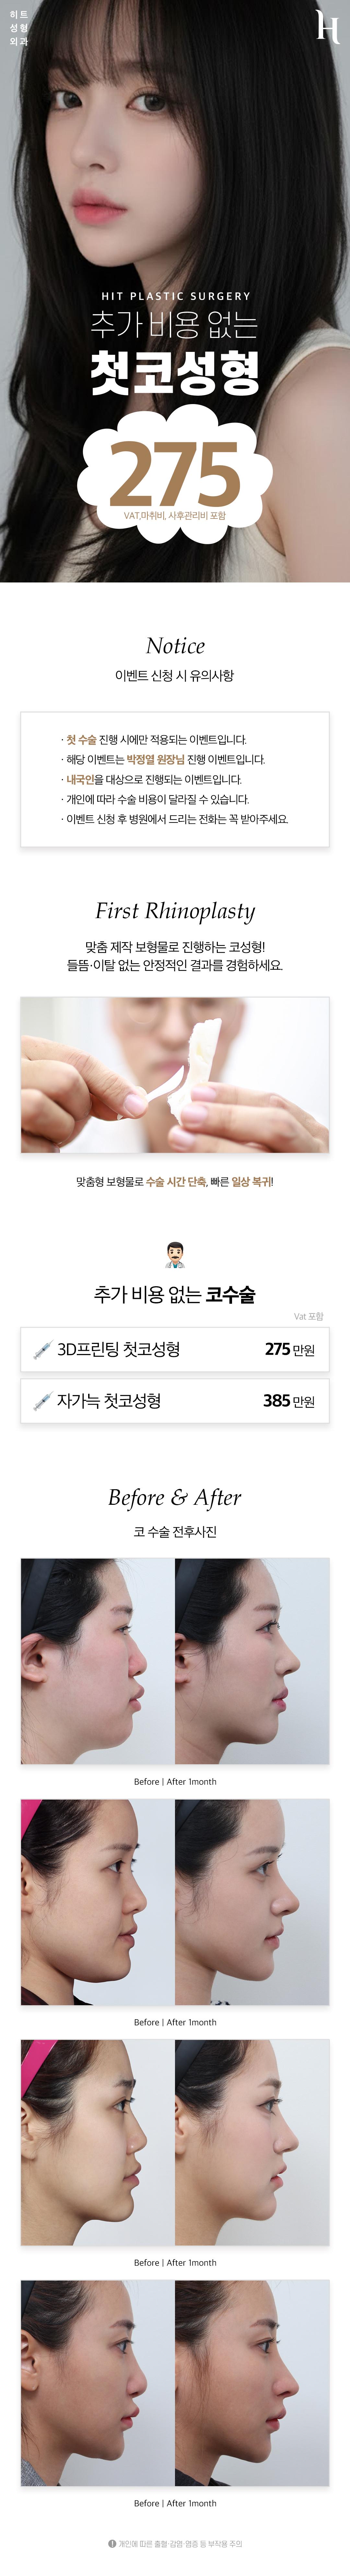Click the Before & After heading
The width and height of the screenshot is (350, 2576).
(175, 1497)
